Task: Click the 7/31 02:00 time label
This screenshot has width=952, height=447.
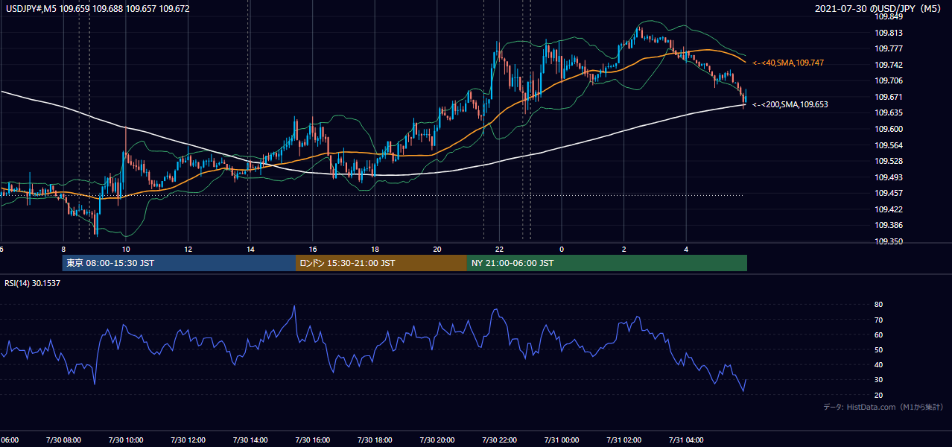Action: (623, 440)
